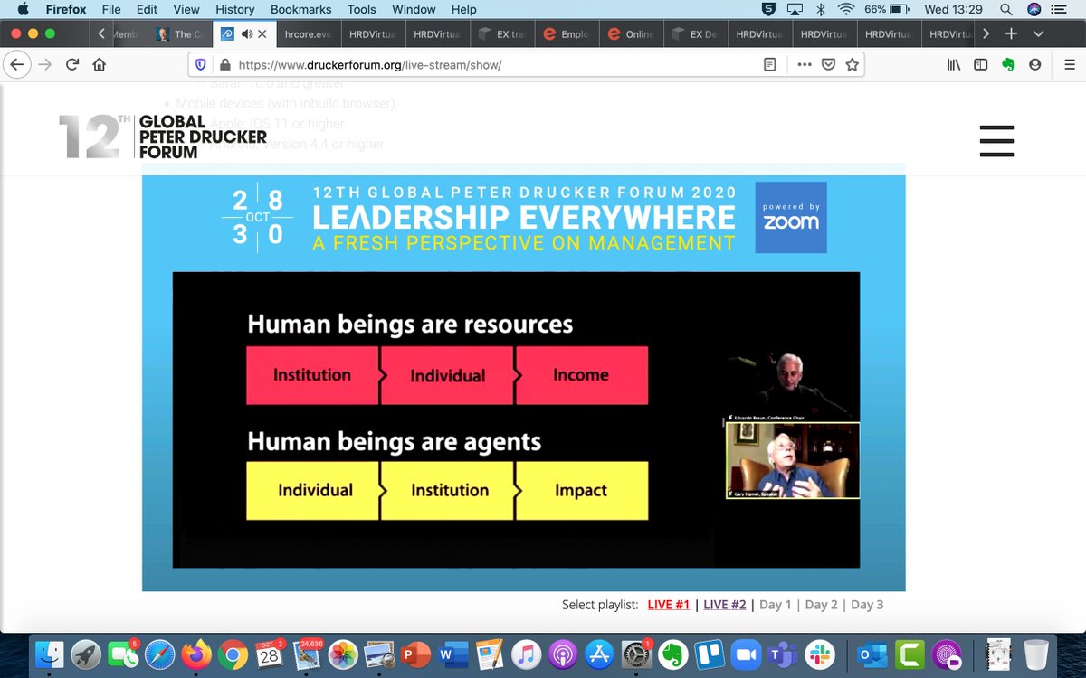
Task: Toggle Reader View in address bar
Action: point(770,65)
